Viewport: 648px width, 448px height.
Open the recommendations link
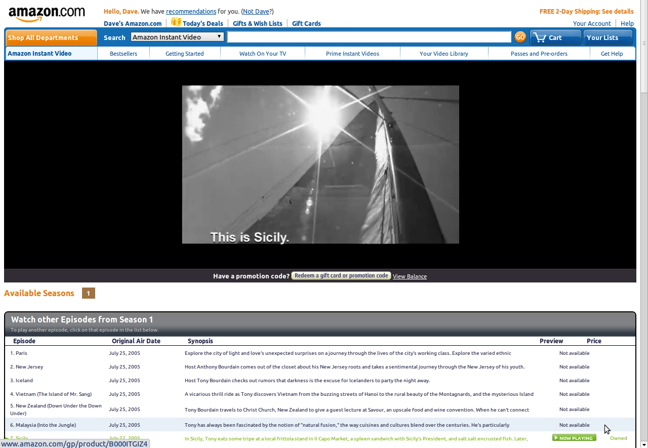point(191,11)
